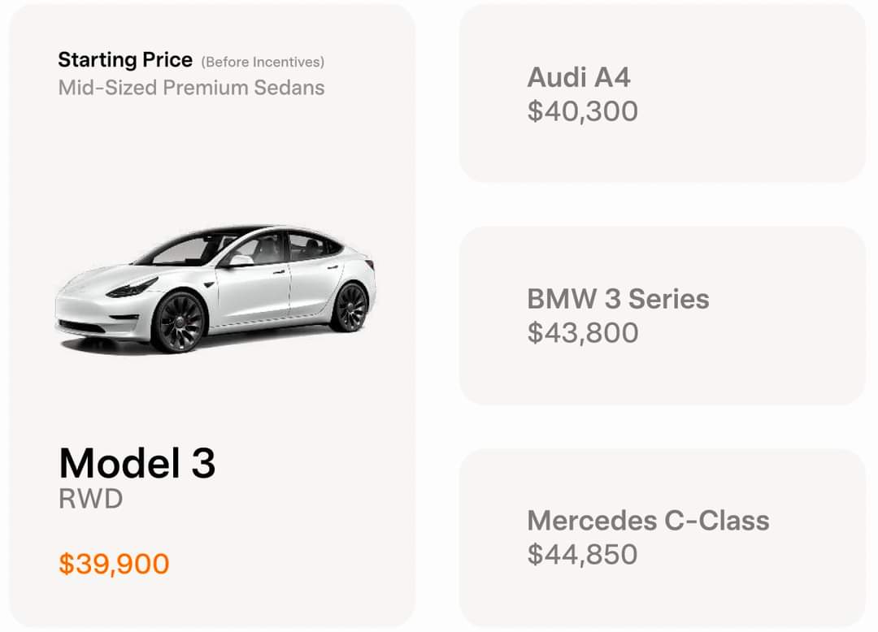Click the "Model 3" title text
The width and height of the screenshot is (878, 632).
click(x=137, y=463)
